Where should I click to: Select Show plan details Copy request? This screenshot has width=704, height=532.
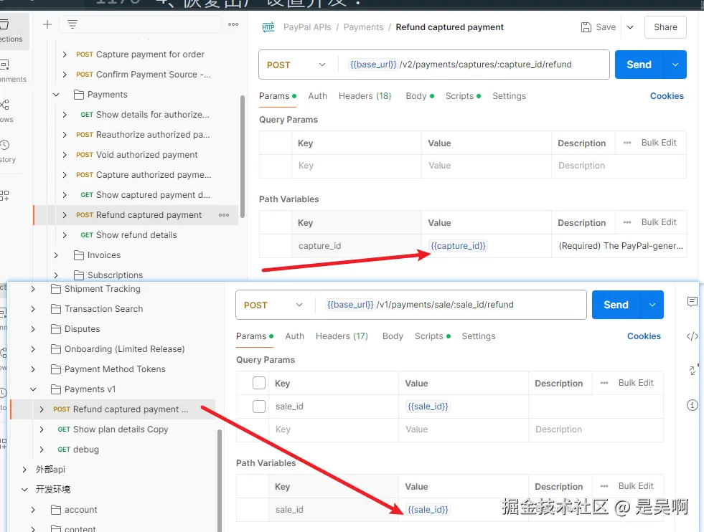point(113,429)
